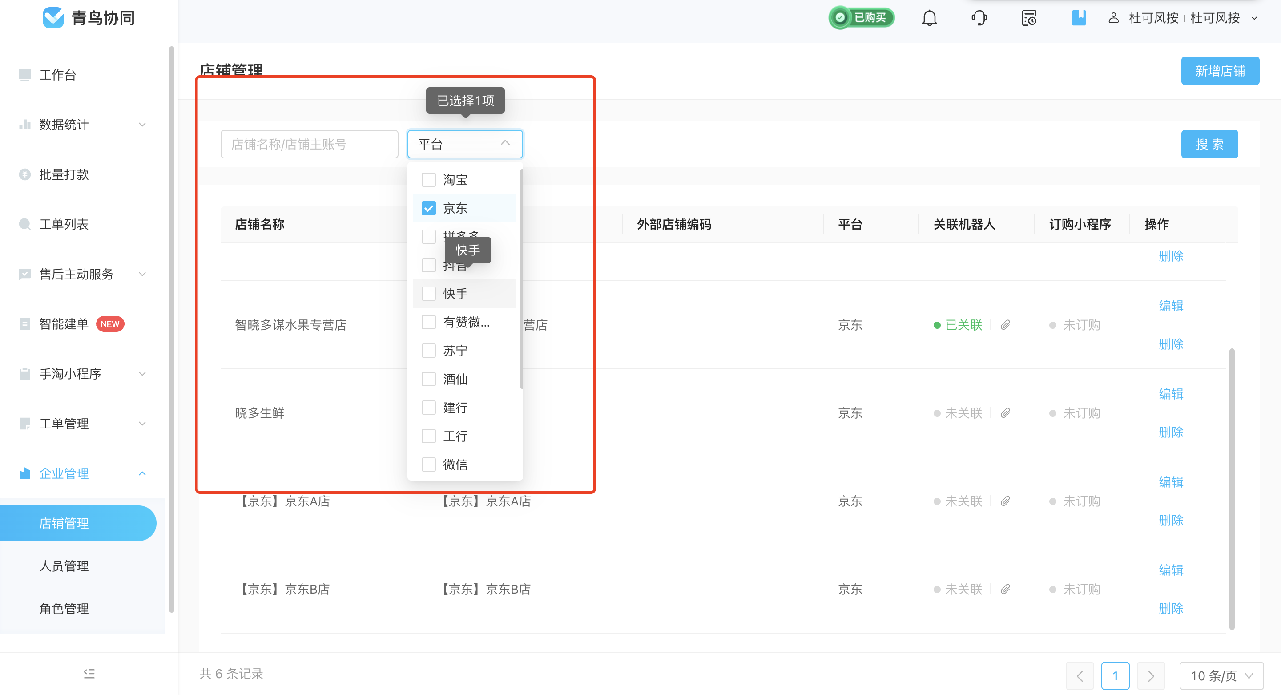This screenshot has height=695, width=1281.
Task: Click paperclip icon in 晓多生鲜 row
Action: pyautogui.click(x=1005, y=413)
